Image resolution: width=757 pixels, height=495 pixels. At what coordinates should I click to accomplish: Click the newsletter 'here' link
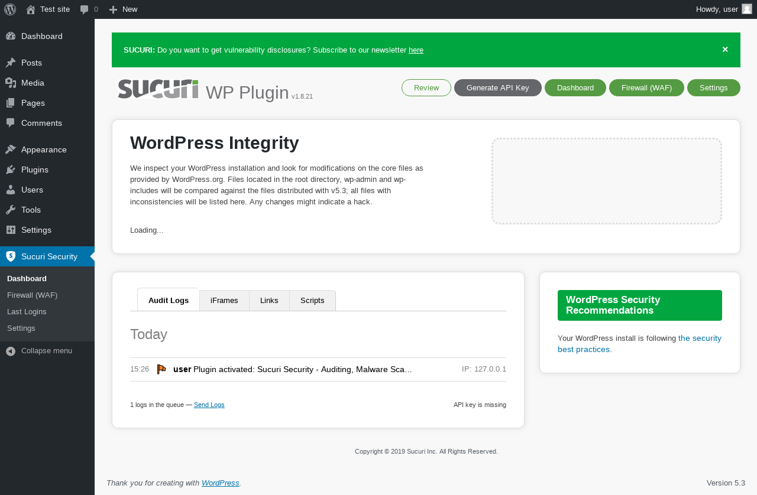[416, 50]
